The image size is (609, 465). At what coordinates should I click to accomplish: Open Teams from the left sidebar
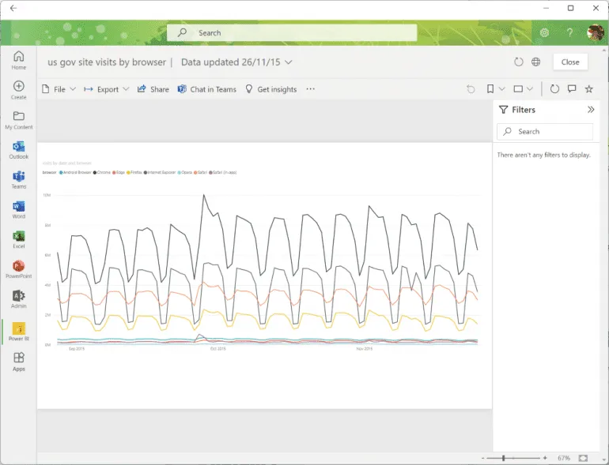pyautogui.click(x=18, y=179)
